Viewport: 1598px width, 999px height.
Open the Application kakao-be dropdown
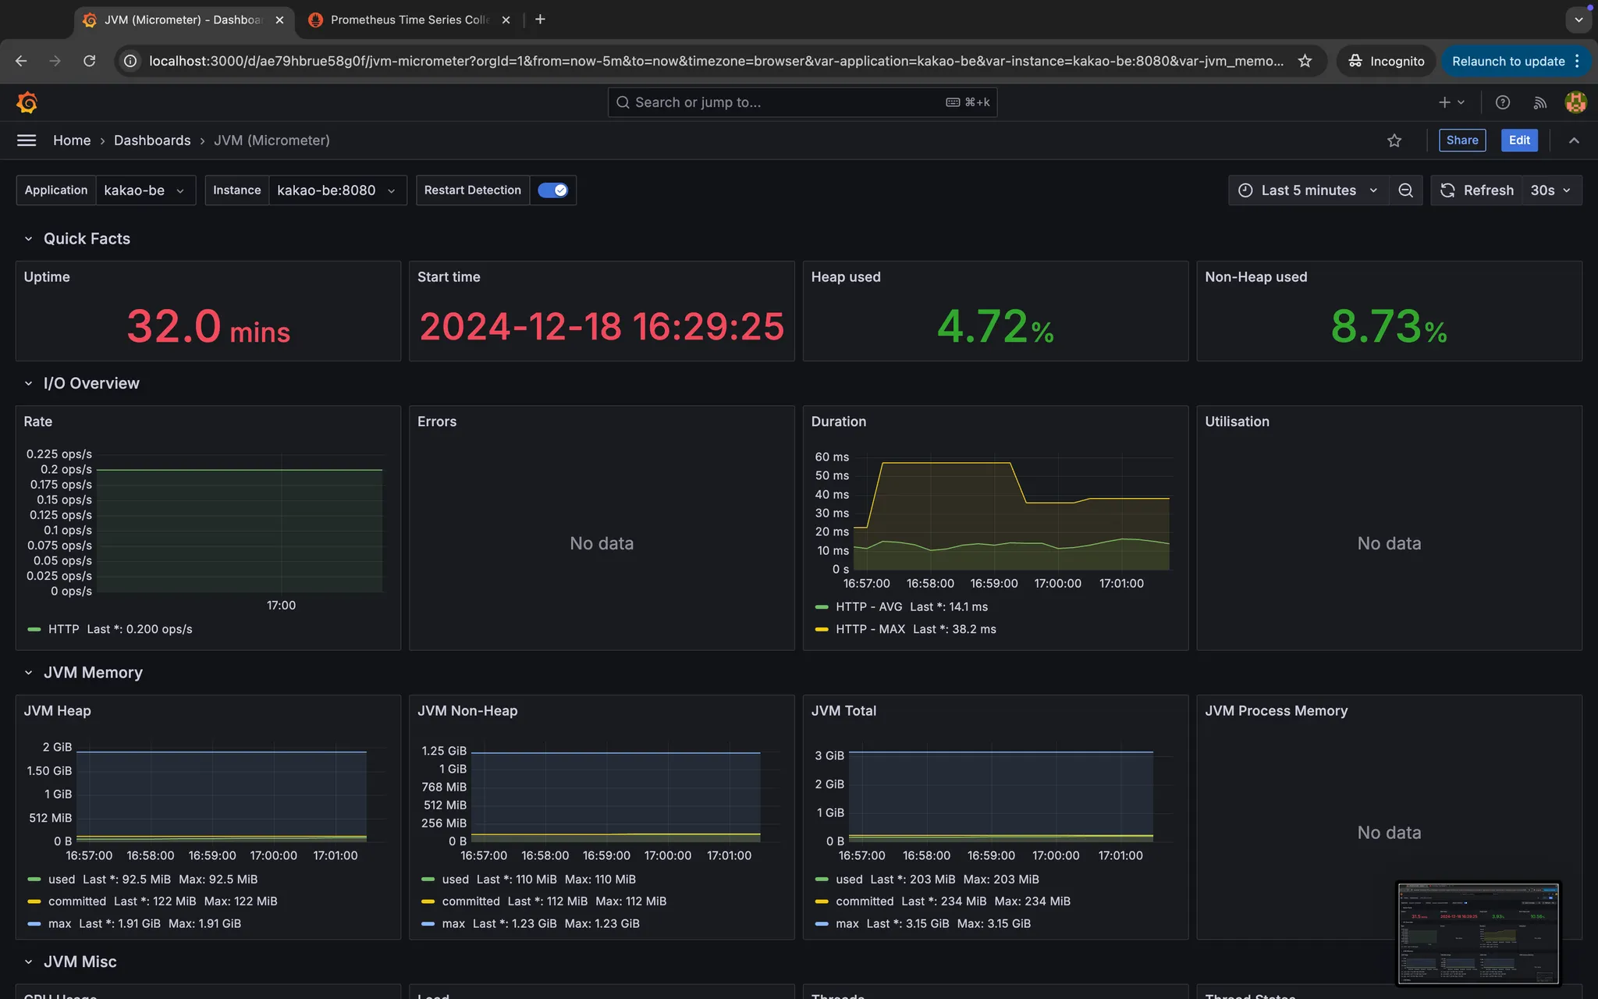click(145, 190)
